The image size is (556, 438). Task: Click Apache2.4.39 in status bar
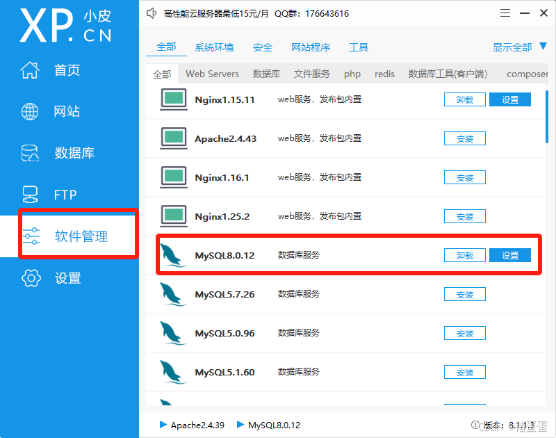[x=197, y=425]
